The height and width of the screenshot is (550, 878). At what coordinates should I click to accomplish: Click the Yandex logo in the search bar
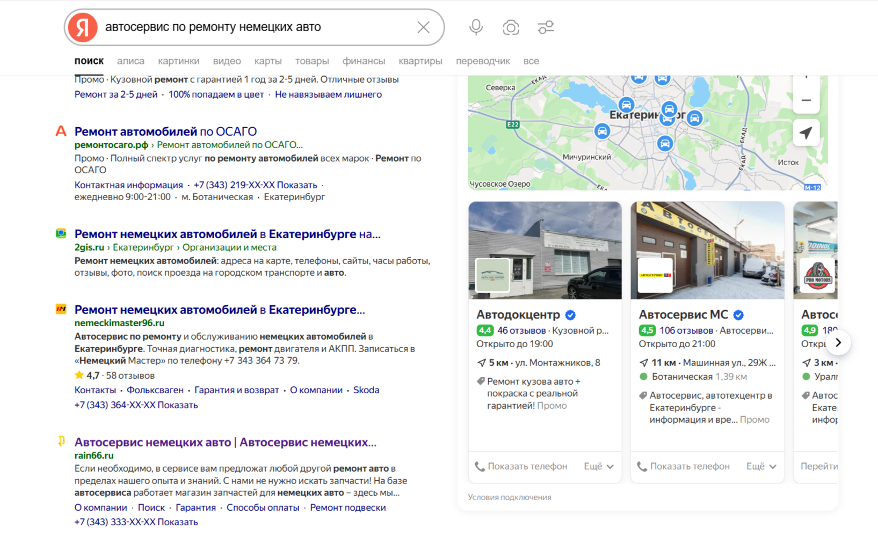point(82,27)
